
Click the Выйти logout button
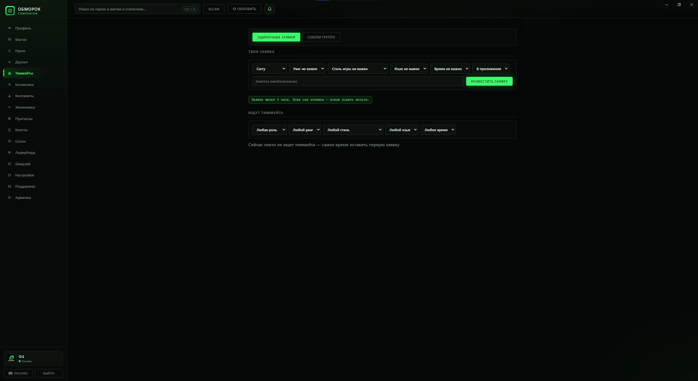click(49, 373)
